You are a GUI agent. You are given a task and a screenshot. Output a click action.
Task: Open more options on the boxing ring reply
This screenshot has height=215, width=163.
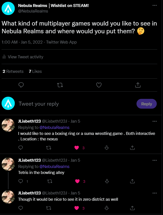[155, 121]
